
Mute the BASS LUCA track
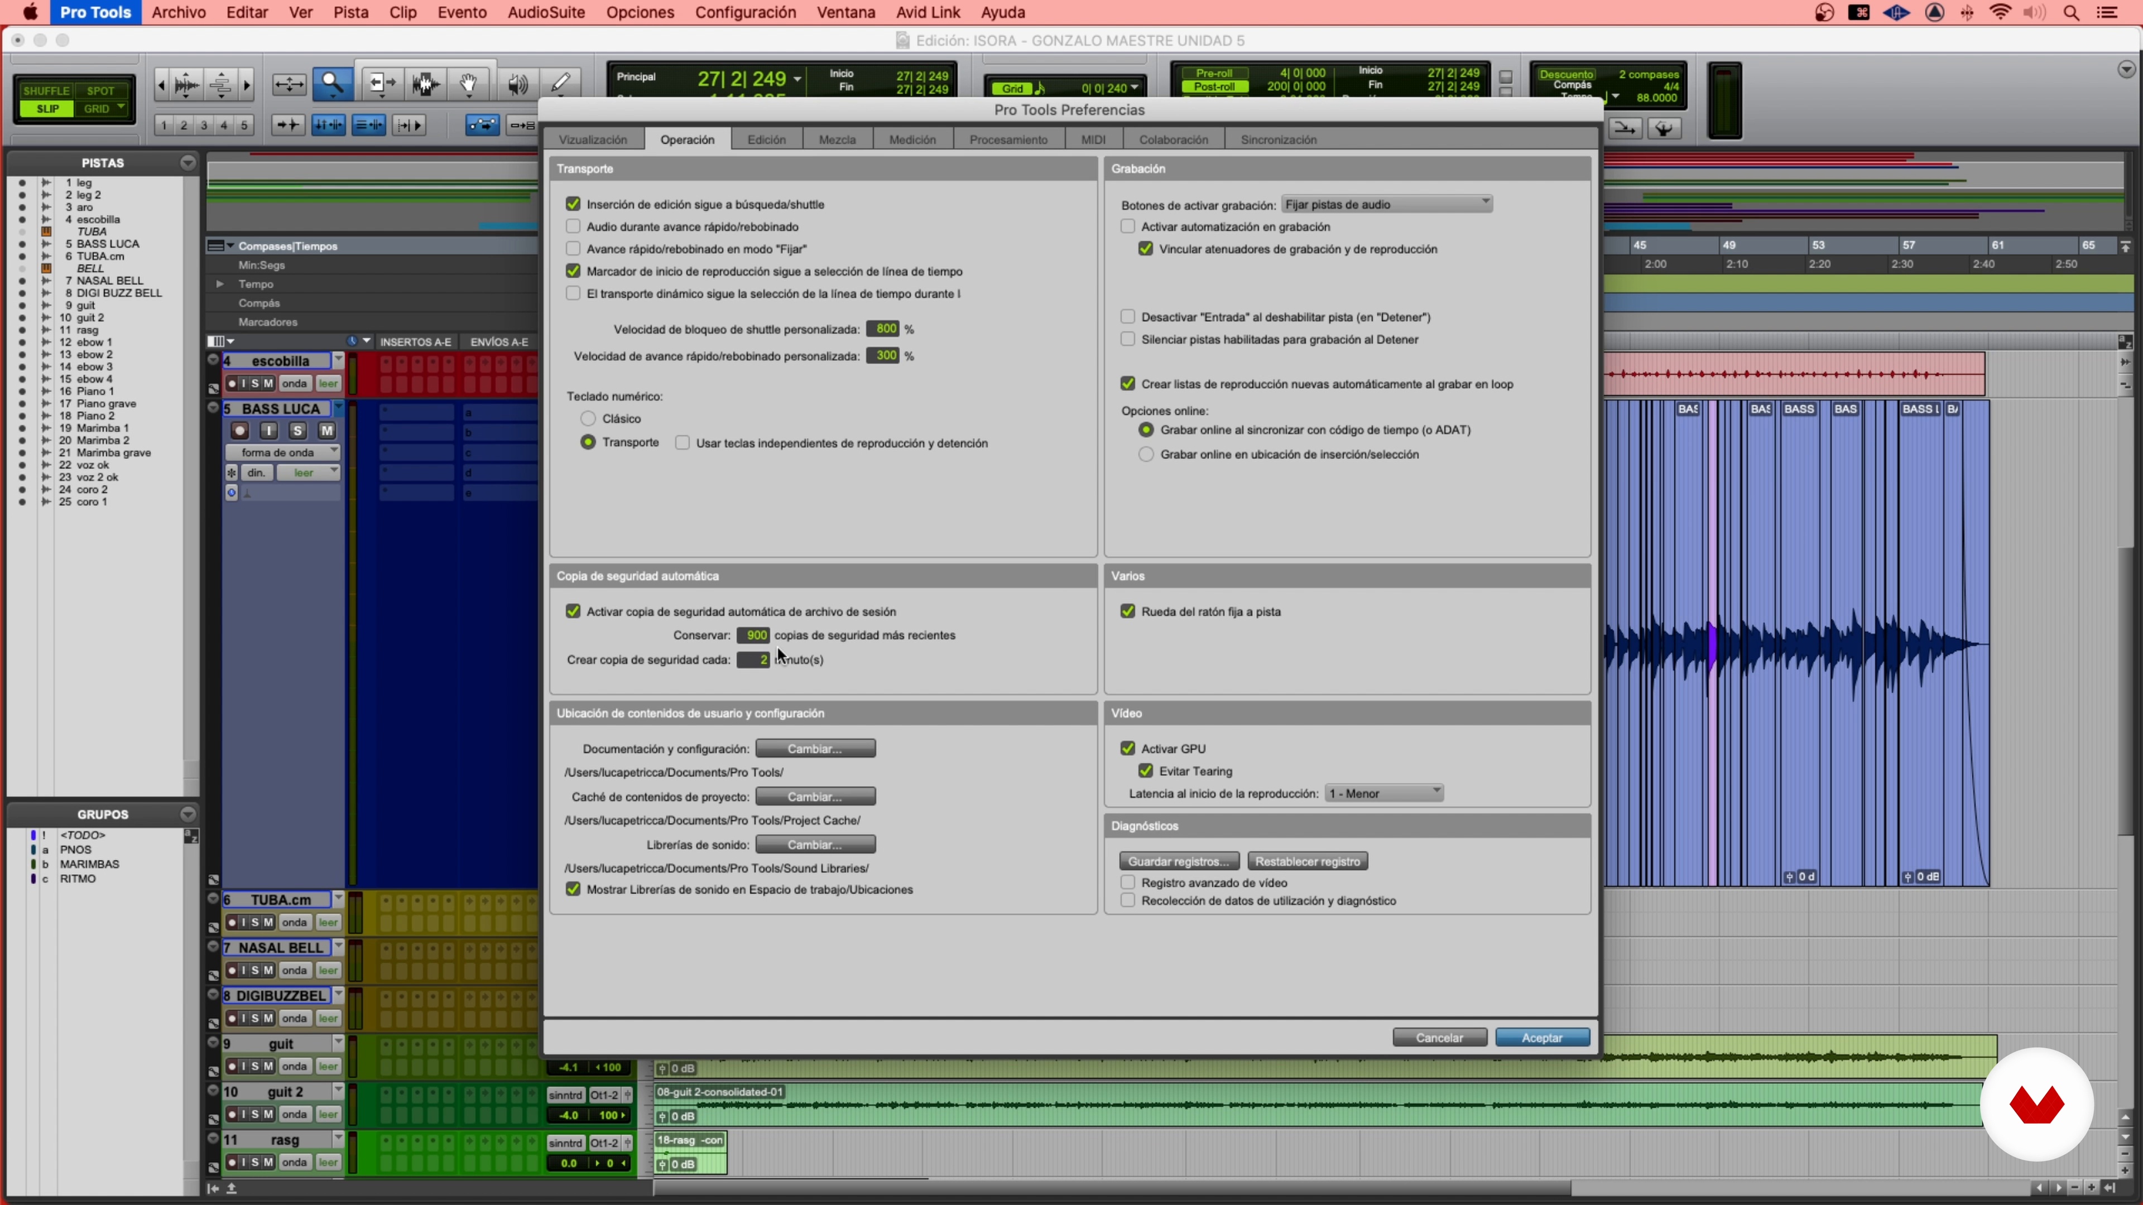click(327, 430)
